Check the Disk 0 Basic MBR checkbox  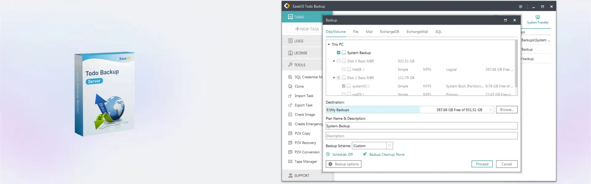point(339,61)
